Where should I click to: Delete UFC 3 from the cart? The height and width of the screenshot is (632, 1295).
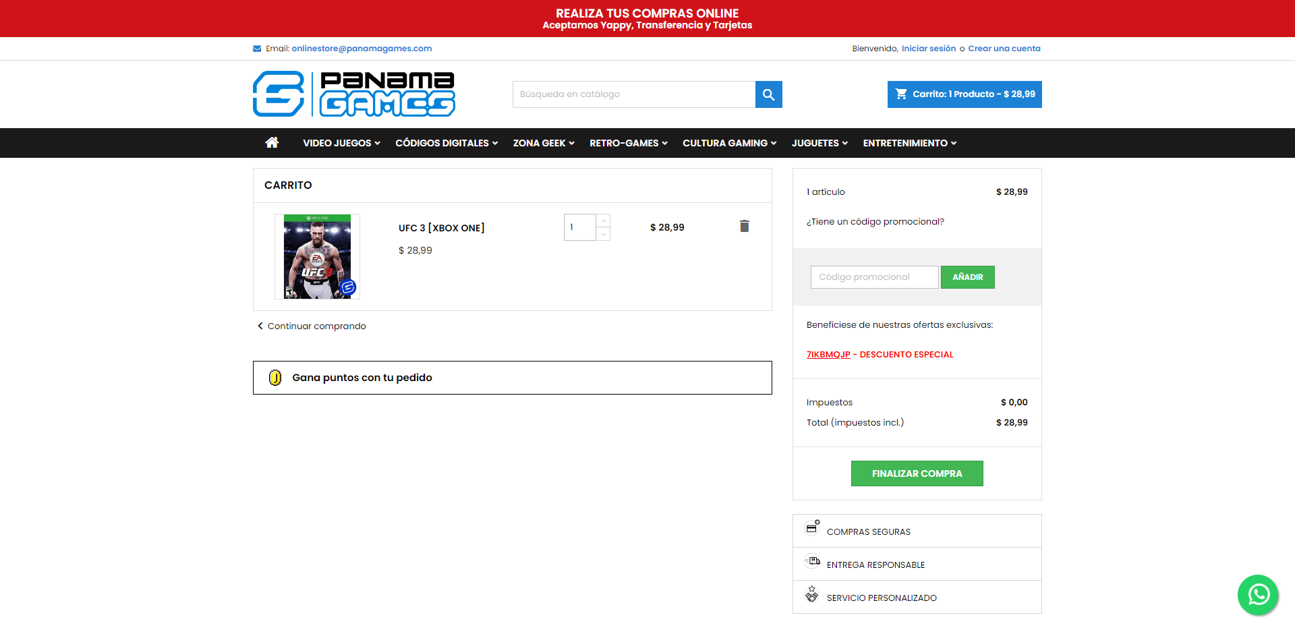pyautogui.click(x=745, y=226)
